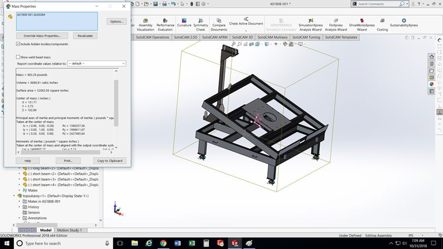
Task: Enable Show weld bead mass checkbox
Action: click(x=18, y=57)
